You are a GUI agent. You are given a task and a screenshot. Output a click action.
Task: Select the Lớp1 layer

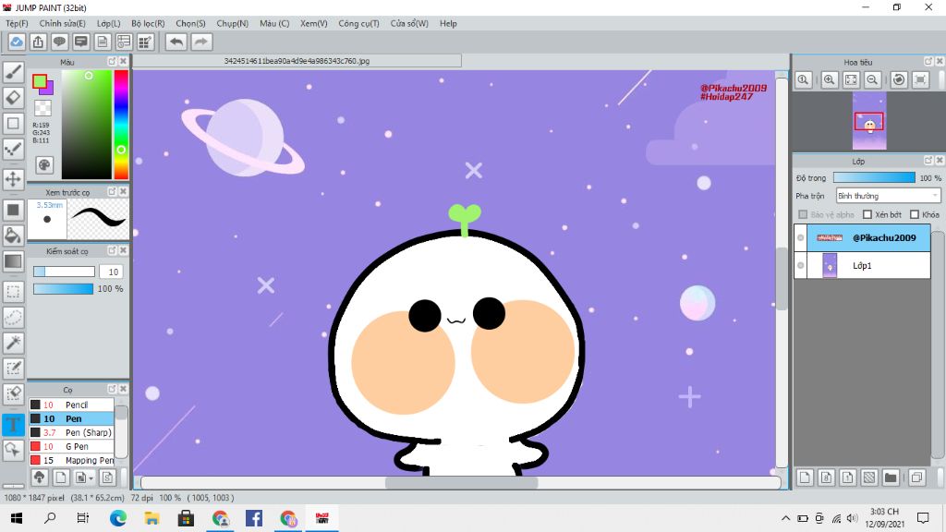pyautogui.click(x=862, y=265)
